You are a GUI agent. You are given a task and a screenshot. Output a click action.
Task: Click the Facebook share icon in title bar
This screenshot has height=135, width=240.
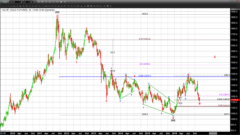[x=65, y=2]
